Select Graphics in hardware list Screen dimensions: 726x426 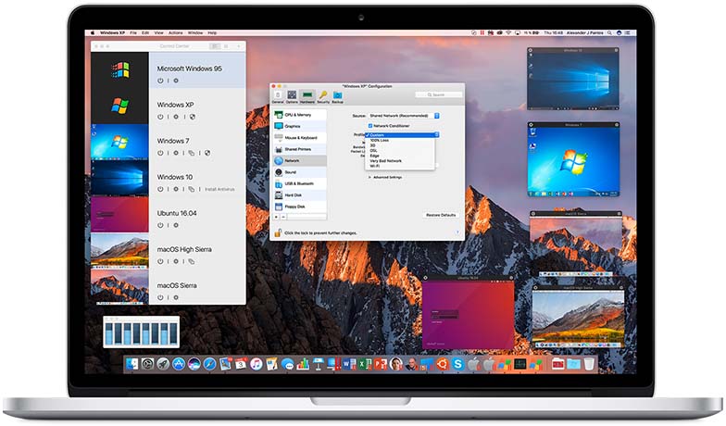300,126
